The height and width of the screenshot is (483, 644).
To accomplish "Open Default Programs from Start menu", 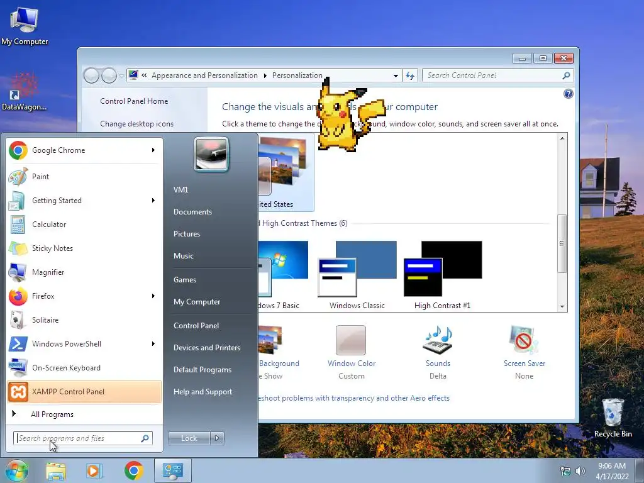I will (202, 370).
